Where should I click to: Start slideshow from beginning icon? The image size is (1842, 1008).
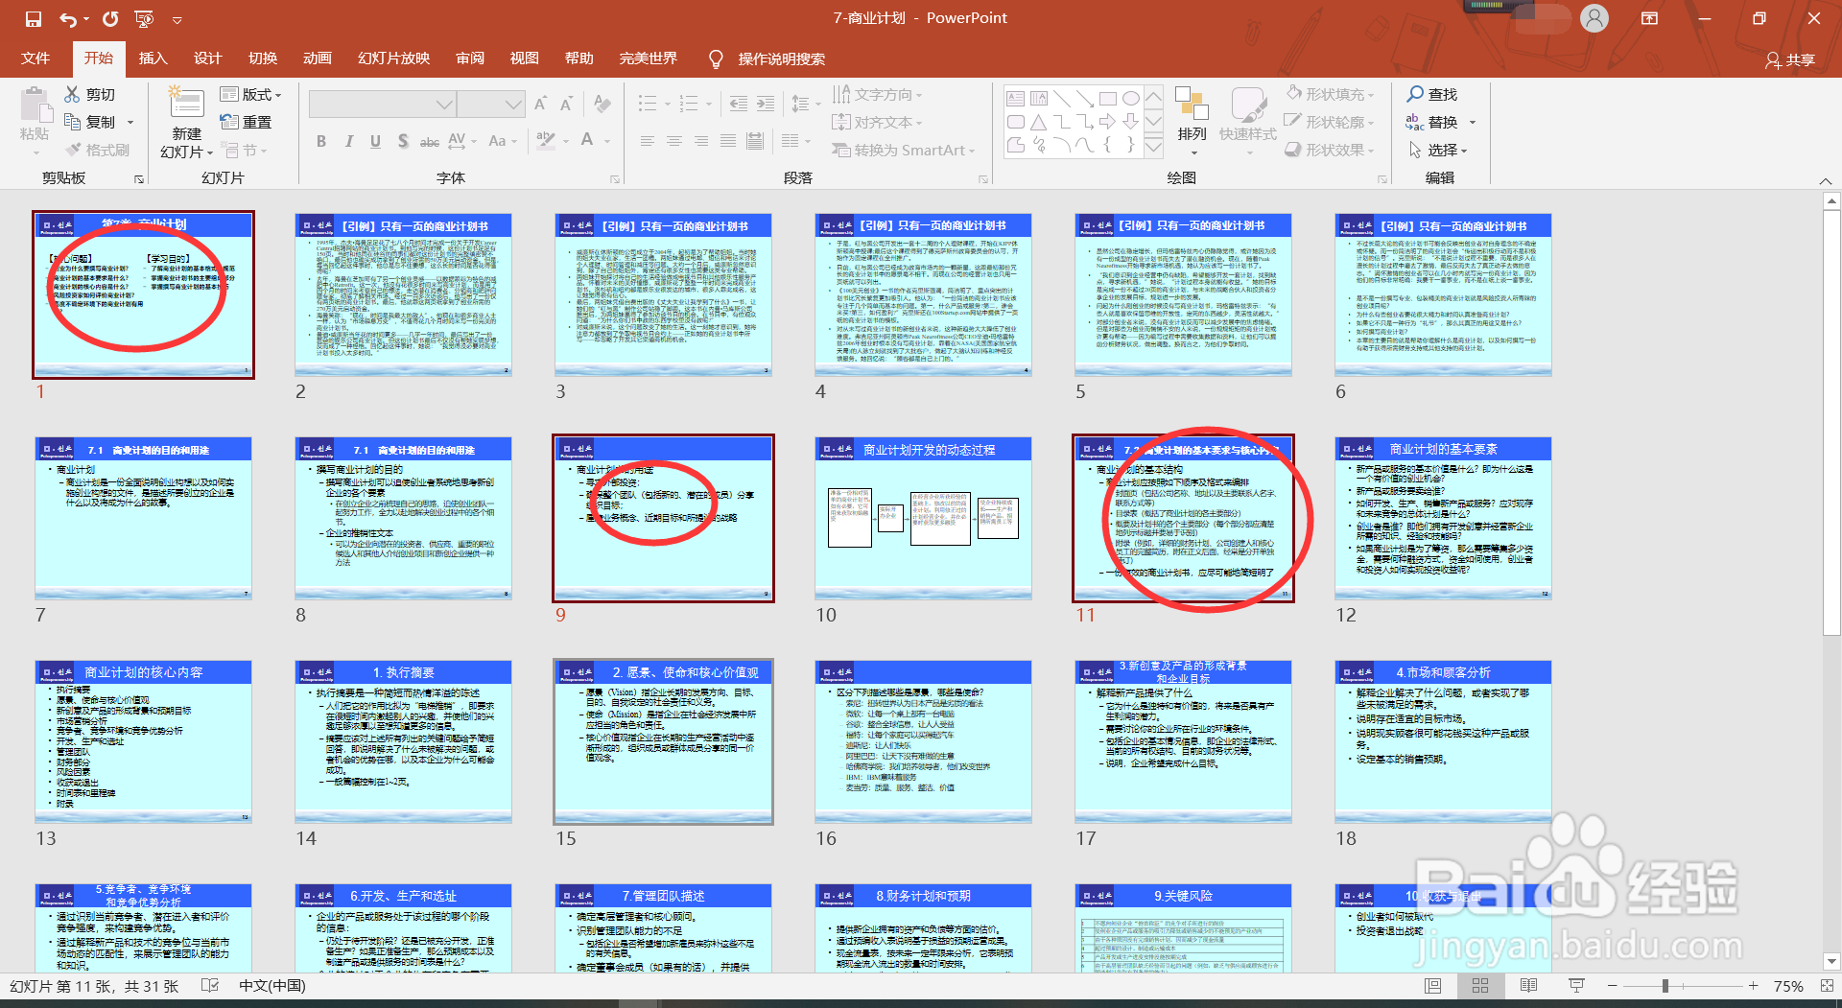(144, 18)
